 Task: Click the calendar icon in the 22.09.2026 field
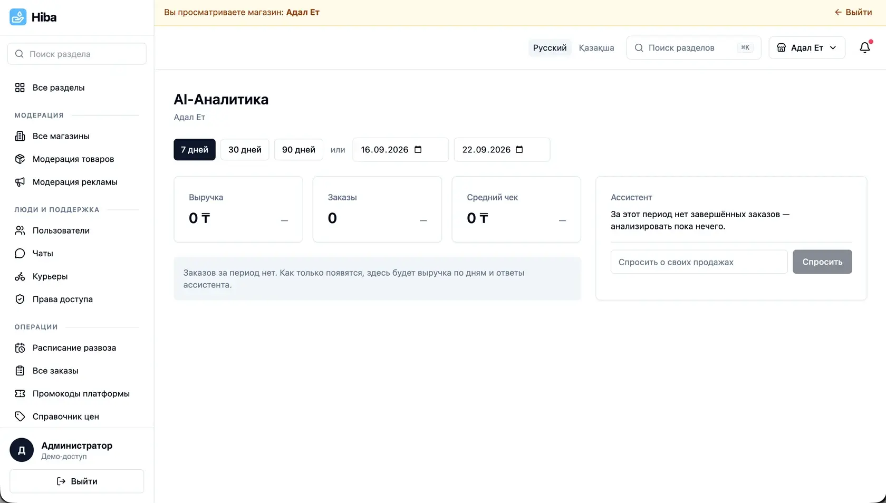coord(519,150)
